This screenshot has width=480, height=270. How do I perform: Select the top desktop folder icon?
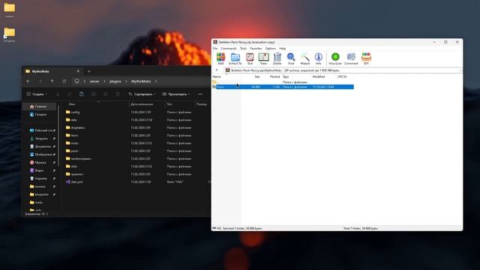(10, 10)
